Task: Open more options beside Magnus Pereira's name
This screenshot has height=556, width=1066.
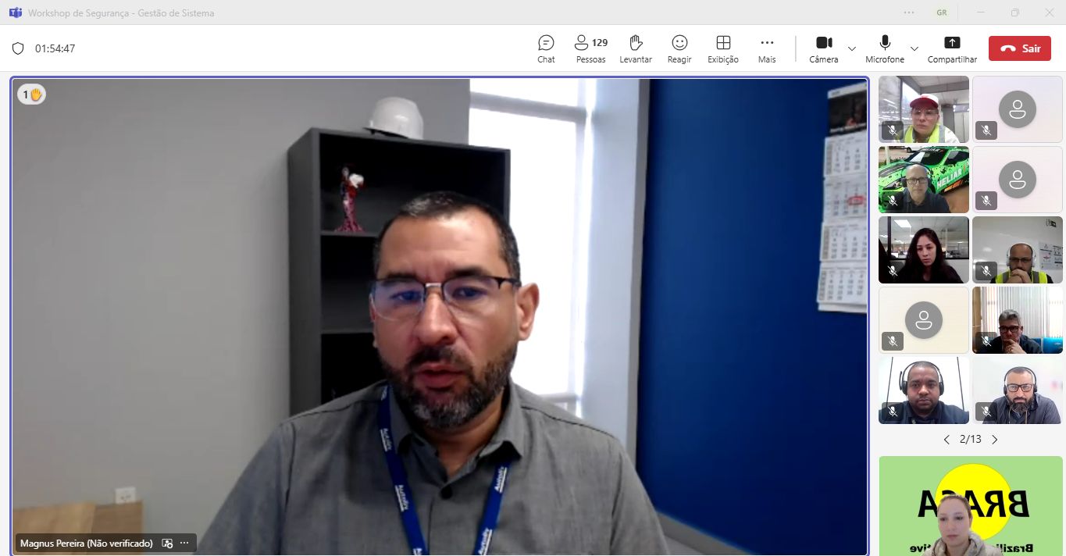Action: point(184,543)
